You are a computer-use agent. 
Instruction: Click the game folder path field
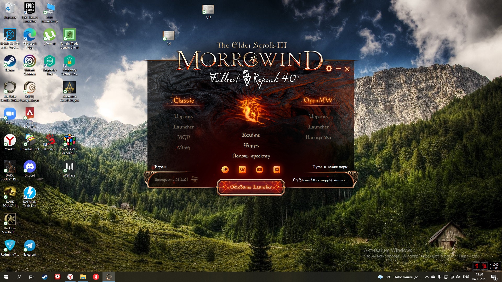click(x=320, y=180)
